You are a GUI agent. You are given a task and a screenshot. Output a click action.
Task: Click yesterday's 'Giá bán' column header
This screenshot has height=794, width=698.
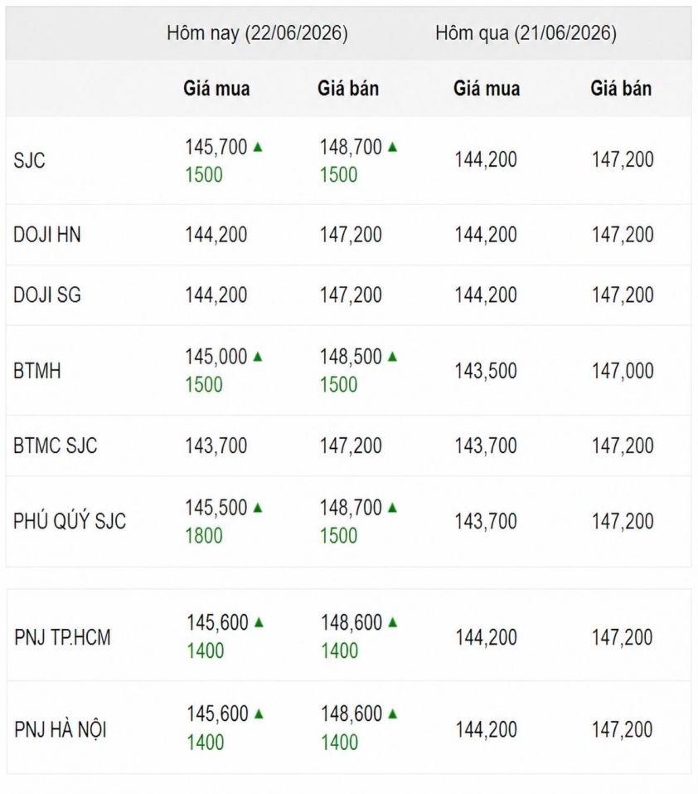[621, 89]
